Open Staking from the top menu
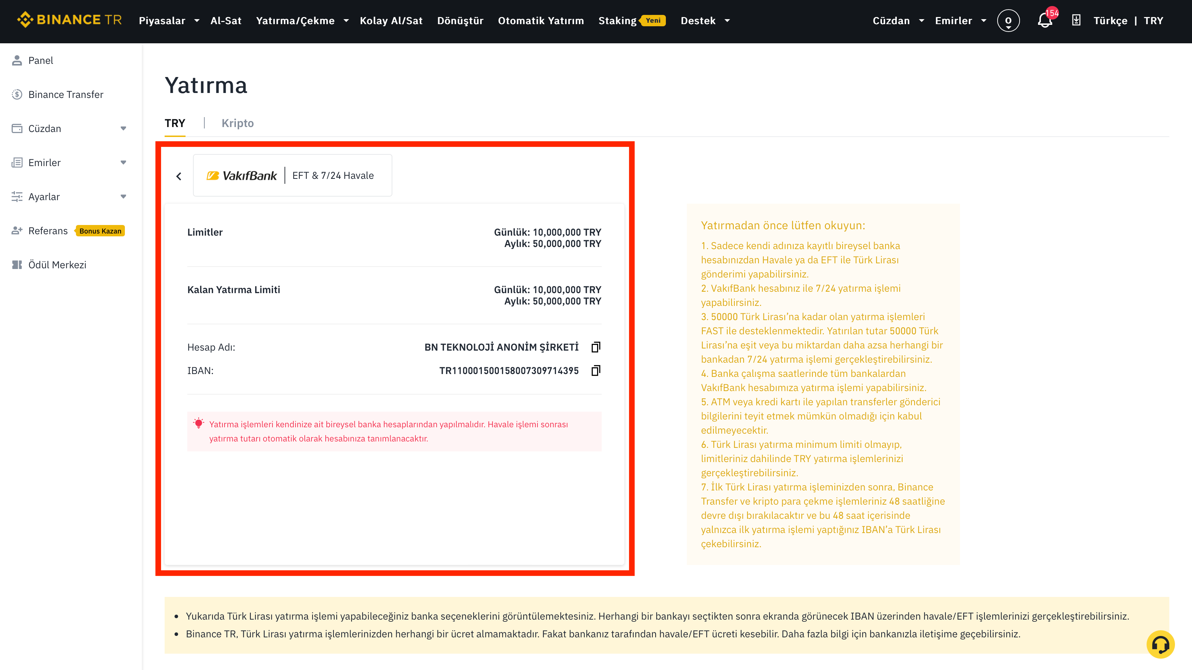 (x=617, y=21)
